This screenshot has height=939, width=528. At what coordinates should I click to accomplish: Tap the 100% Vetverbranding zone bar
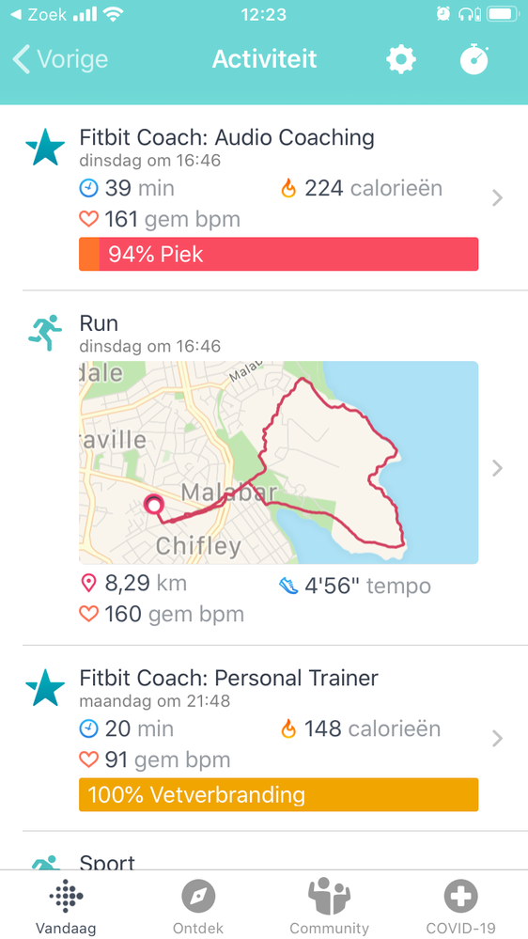click(x=278, y=794)
